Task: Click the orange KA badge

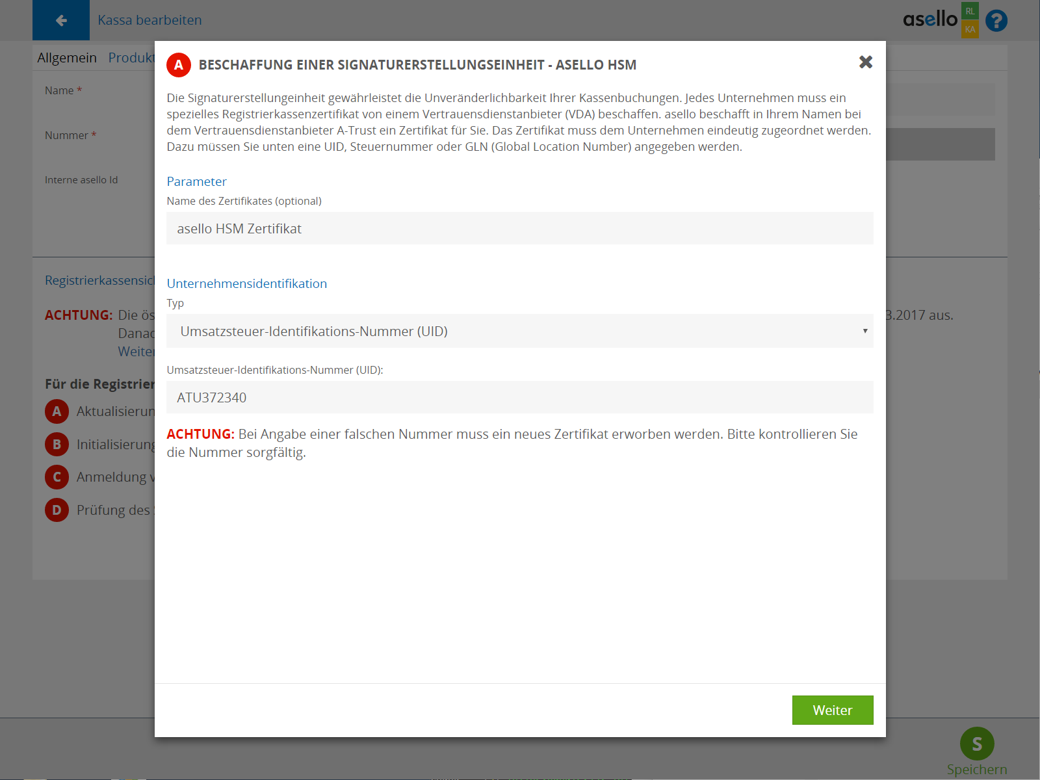Action: coord(970,29)
